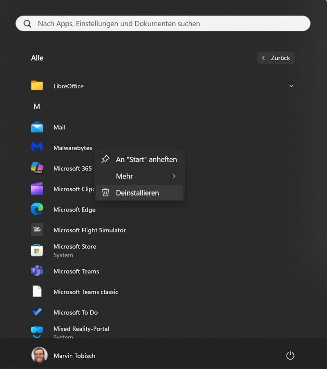Select An "Start" anheften

point(146,160)
